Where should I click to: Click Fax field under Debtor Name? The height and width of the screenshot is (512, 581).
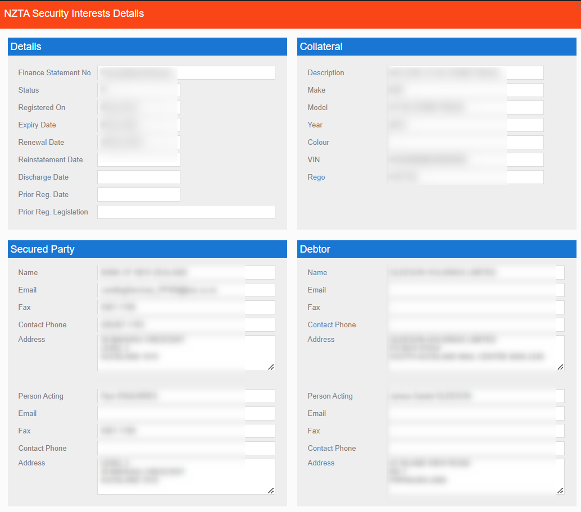475,307
